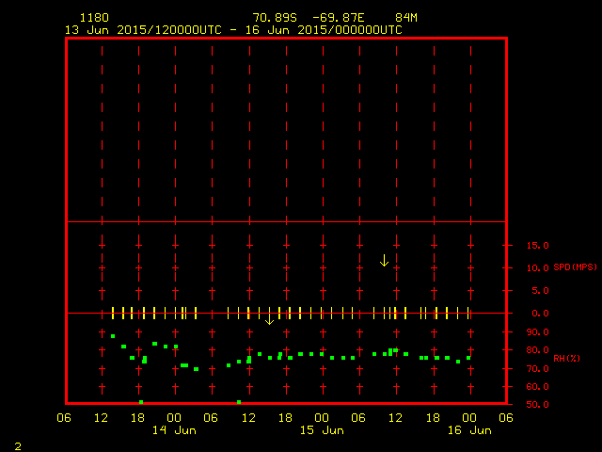Viewport: 602px width, 452px height.
Task: Click the number 2 in the bottom-left corner
Action: pyautogui.click(x=17, y=444)
